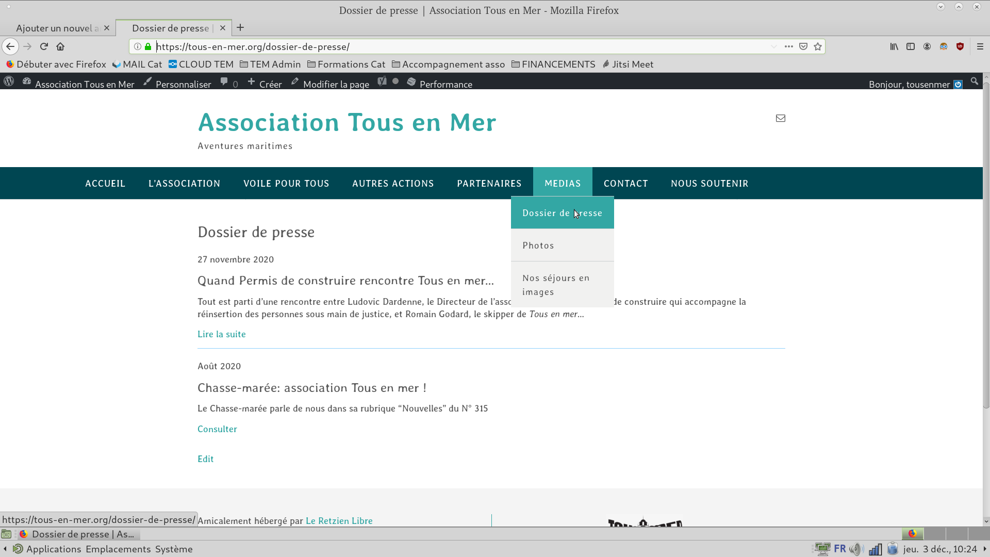The image size is (990, 557).
Task: Open page actions three-dots menu
Action: coord(789,46)
